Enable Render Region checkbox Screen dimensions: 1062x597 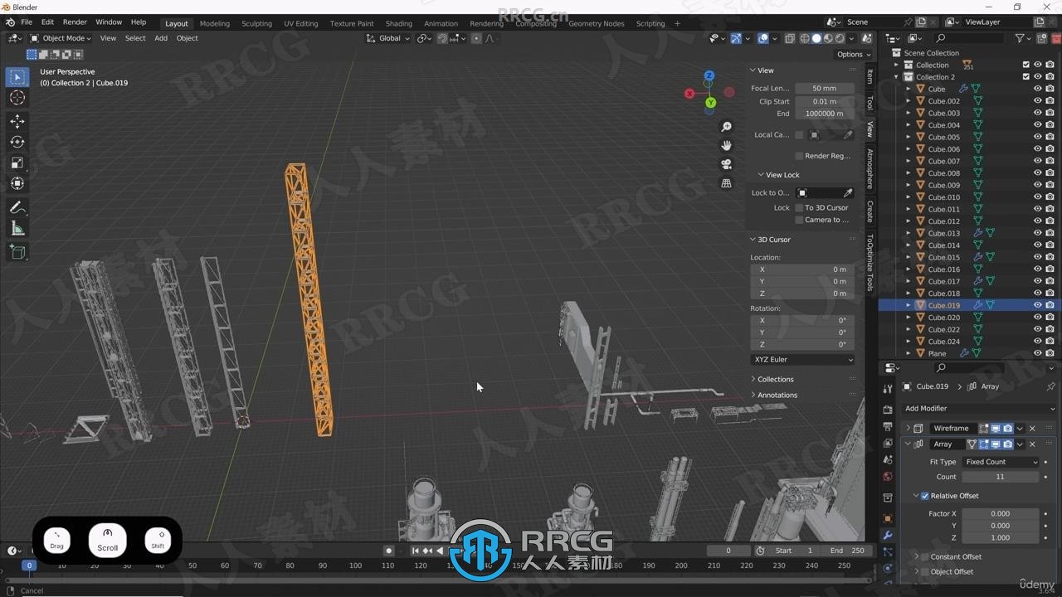[799, 156]
